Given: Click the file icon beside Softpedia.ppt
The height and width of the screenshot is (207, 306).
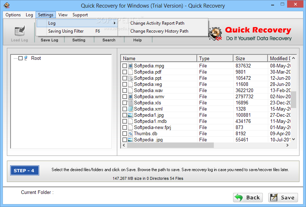Looking at the screenshot, I should tap(130, 78).
